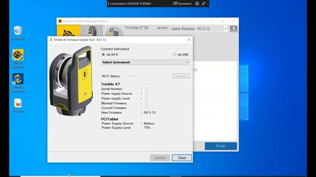Close the Trimble Installation Manager window
The image size is (316, 177).
tap(233, 21)
